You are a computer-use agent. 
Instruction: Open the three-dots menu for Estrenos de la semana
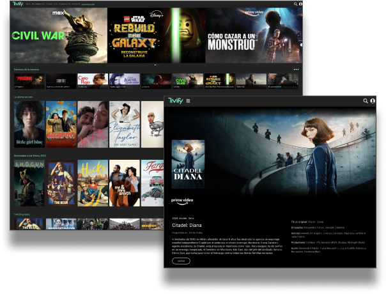tap(296, 70)
